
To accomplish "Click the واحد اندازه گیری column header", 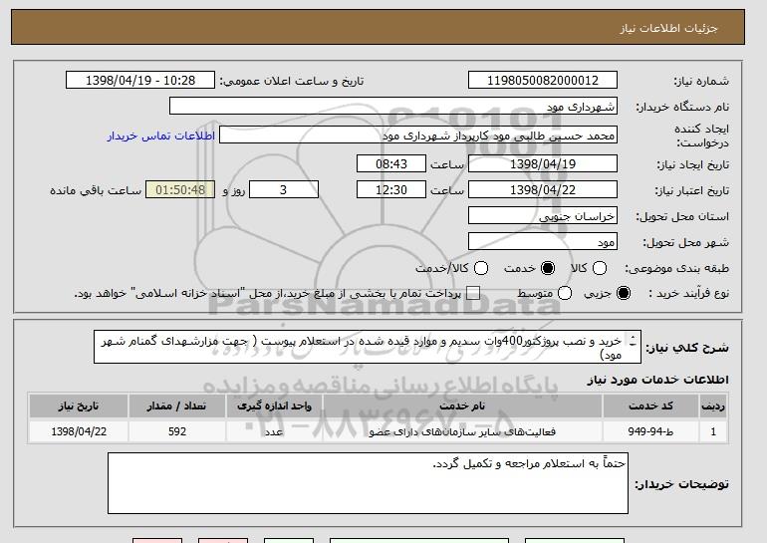I will point(274,407).
